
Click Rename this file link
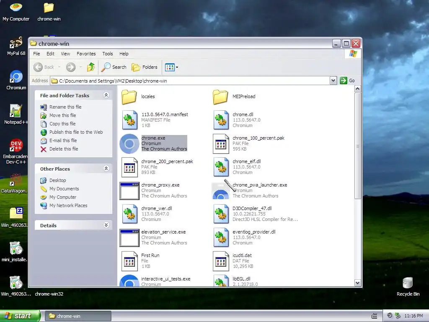(65, 107)
